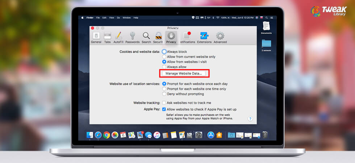
Task: Open the help question mark button
Action: (250, 119)
